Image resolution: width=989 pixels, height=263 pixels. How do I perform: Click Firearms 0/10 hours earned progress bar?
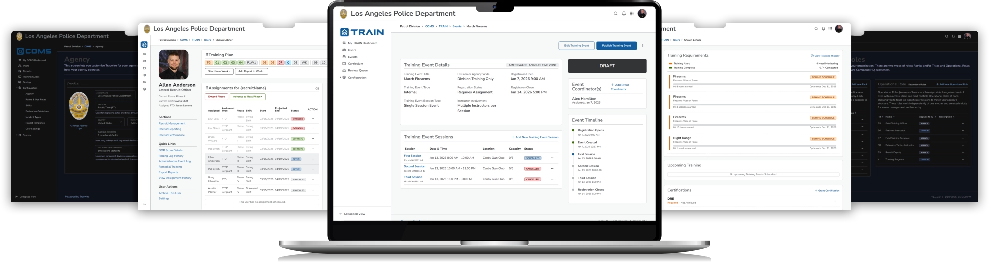tap(755, 125)
